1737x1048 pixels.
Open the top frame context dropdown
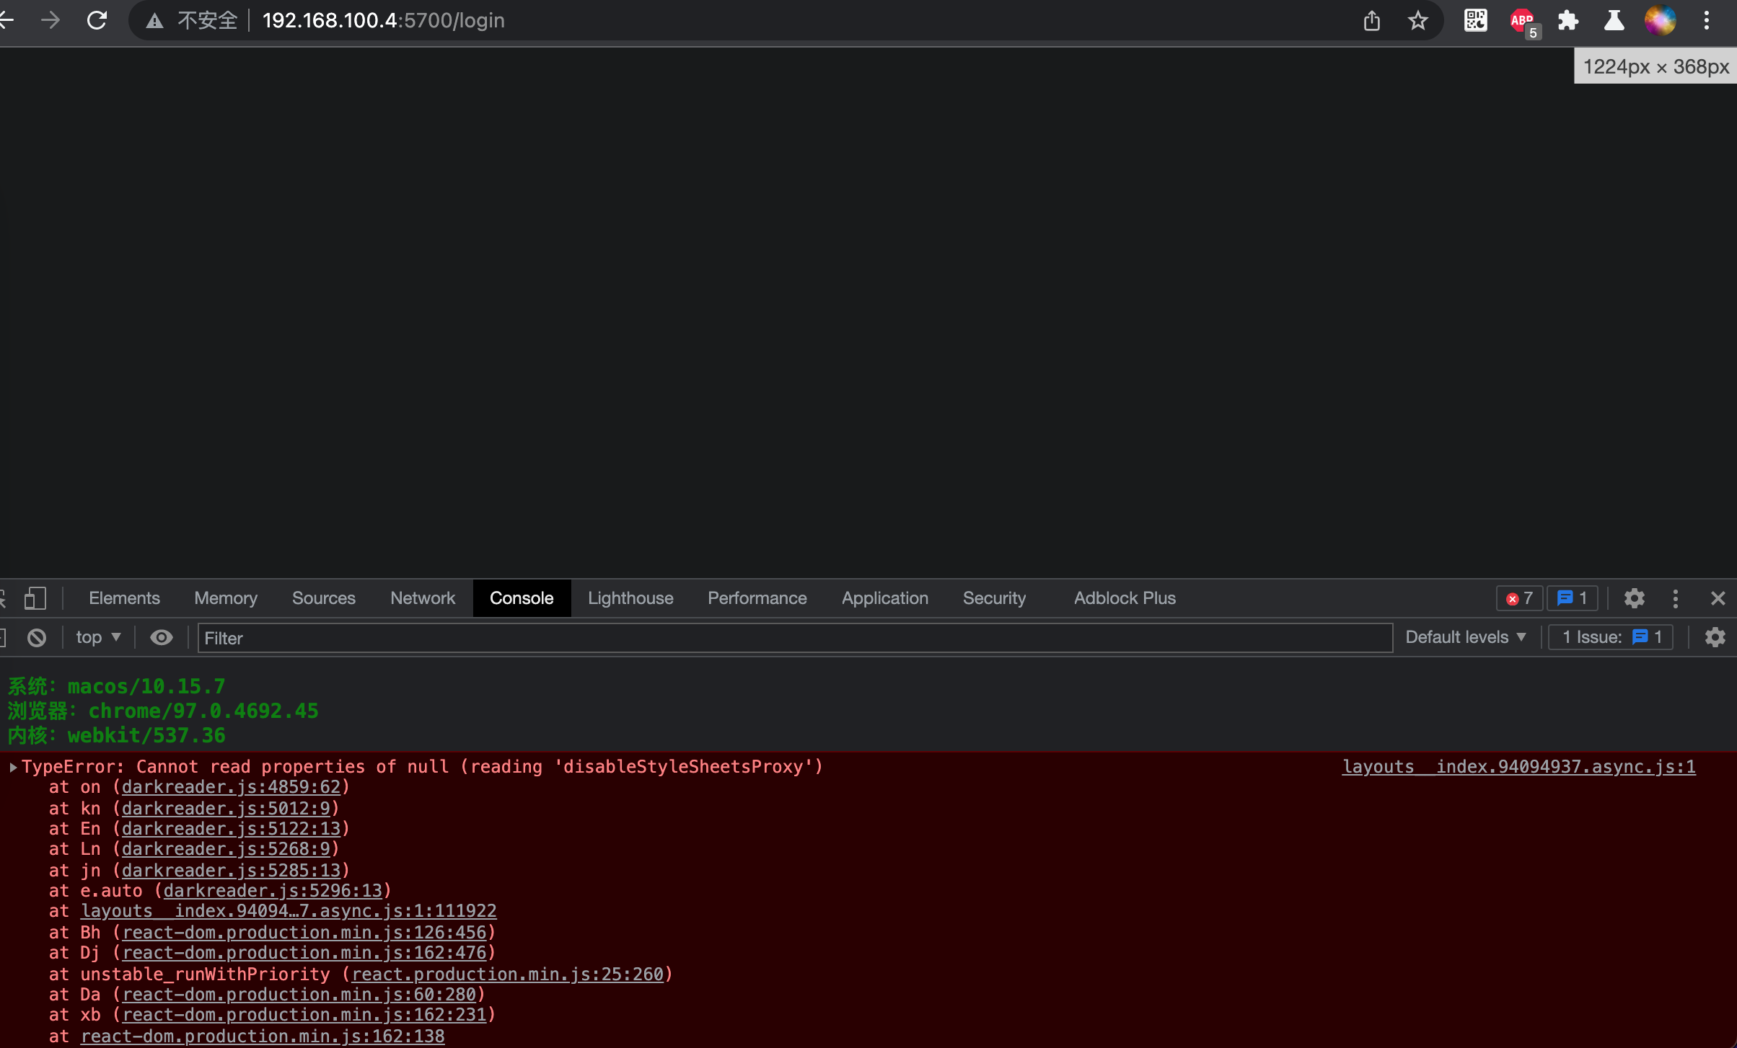coord(98,637)
